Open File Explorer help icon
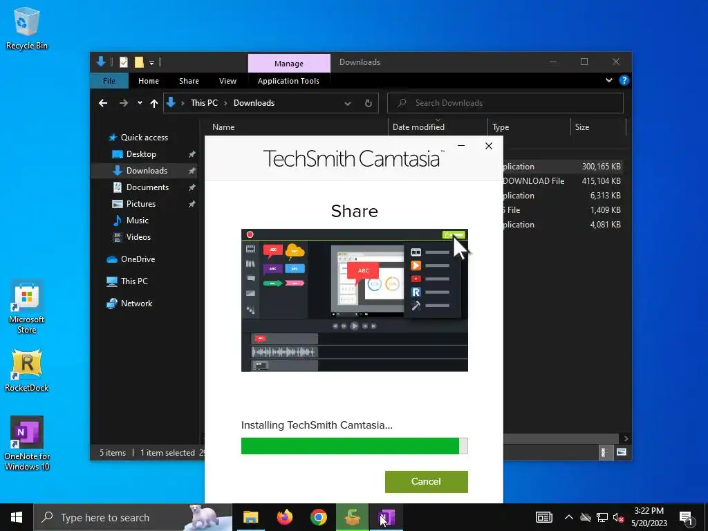 click(624, 80)
